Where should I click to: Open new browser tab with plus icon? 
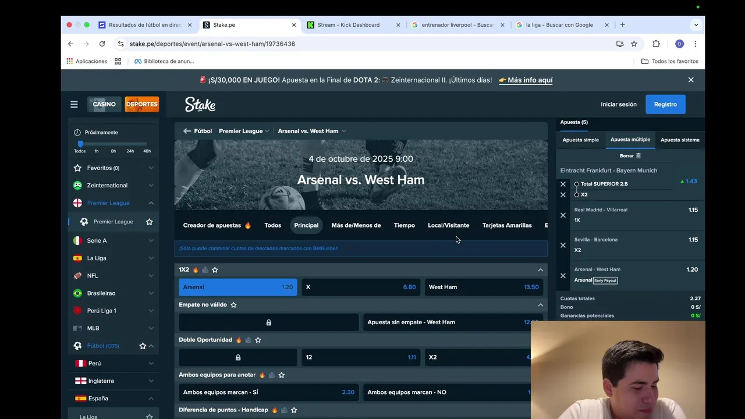click(622, 25)
